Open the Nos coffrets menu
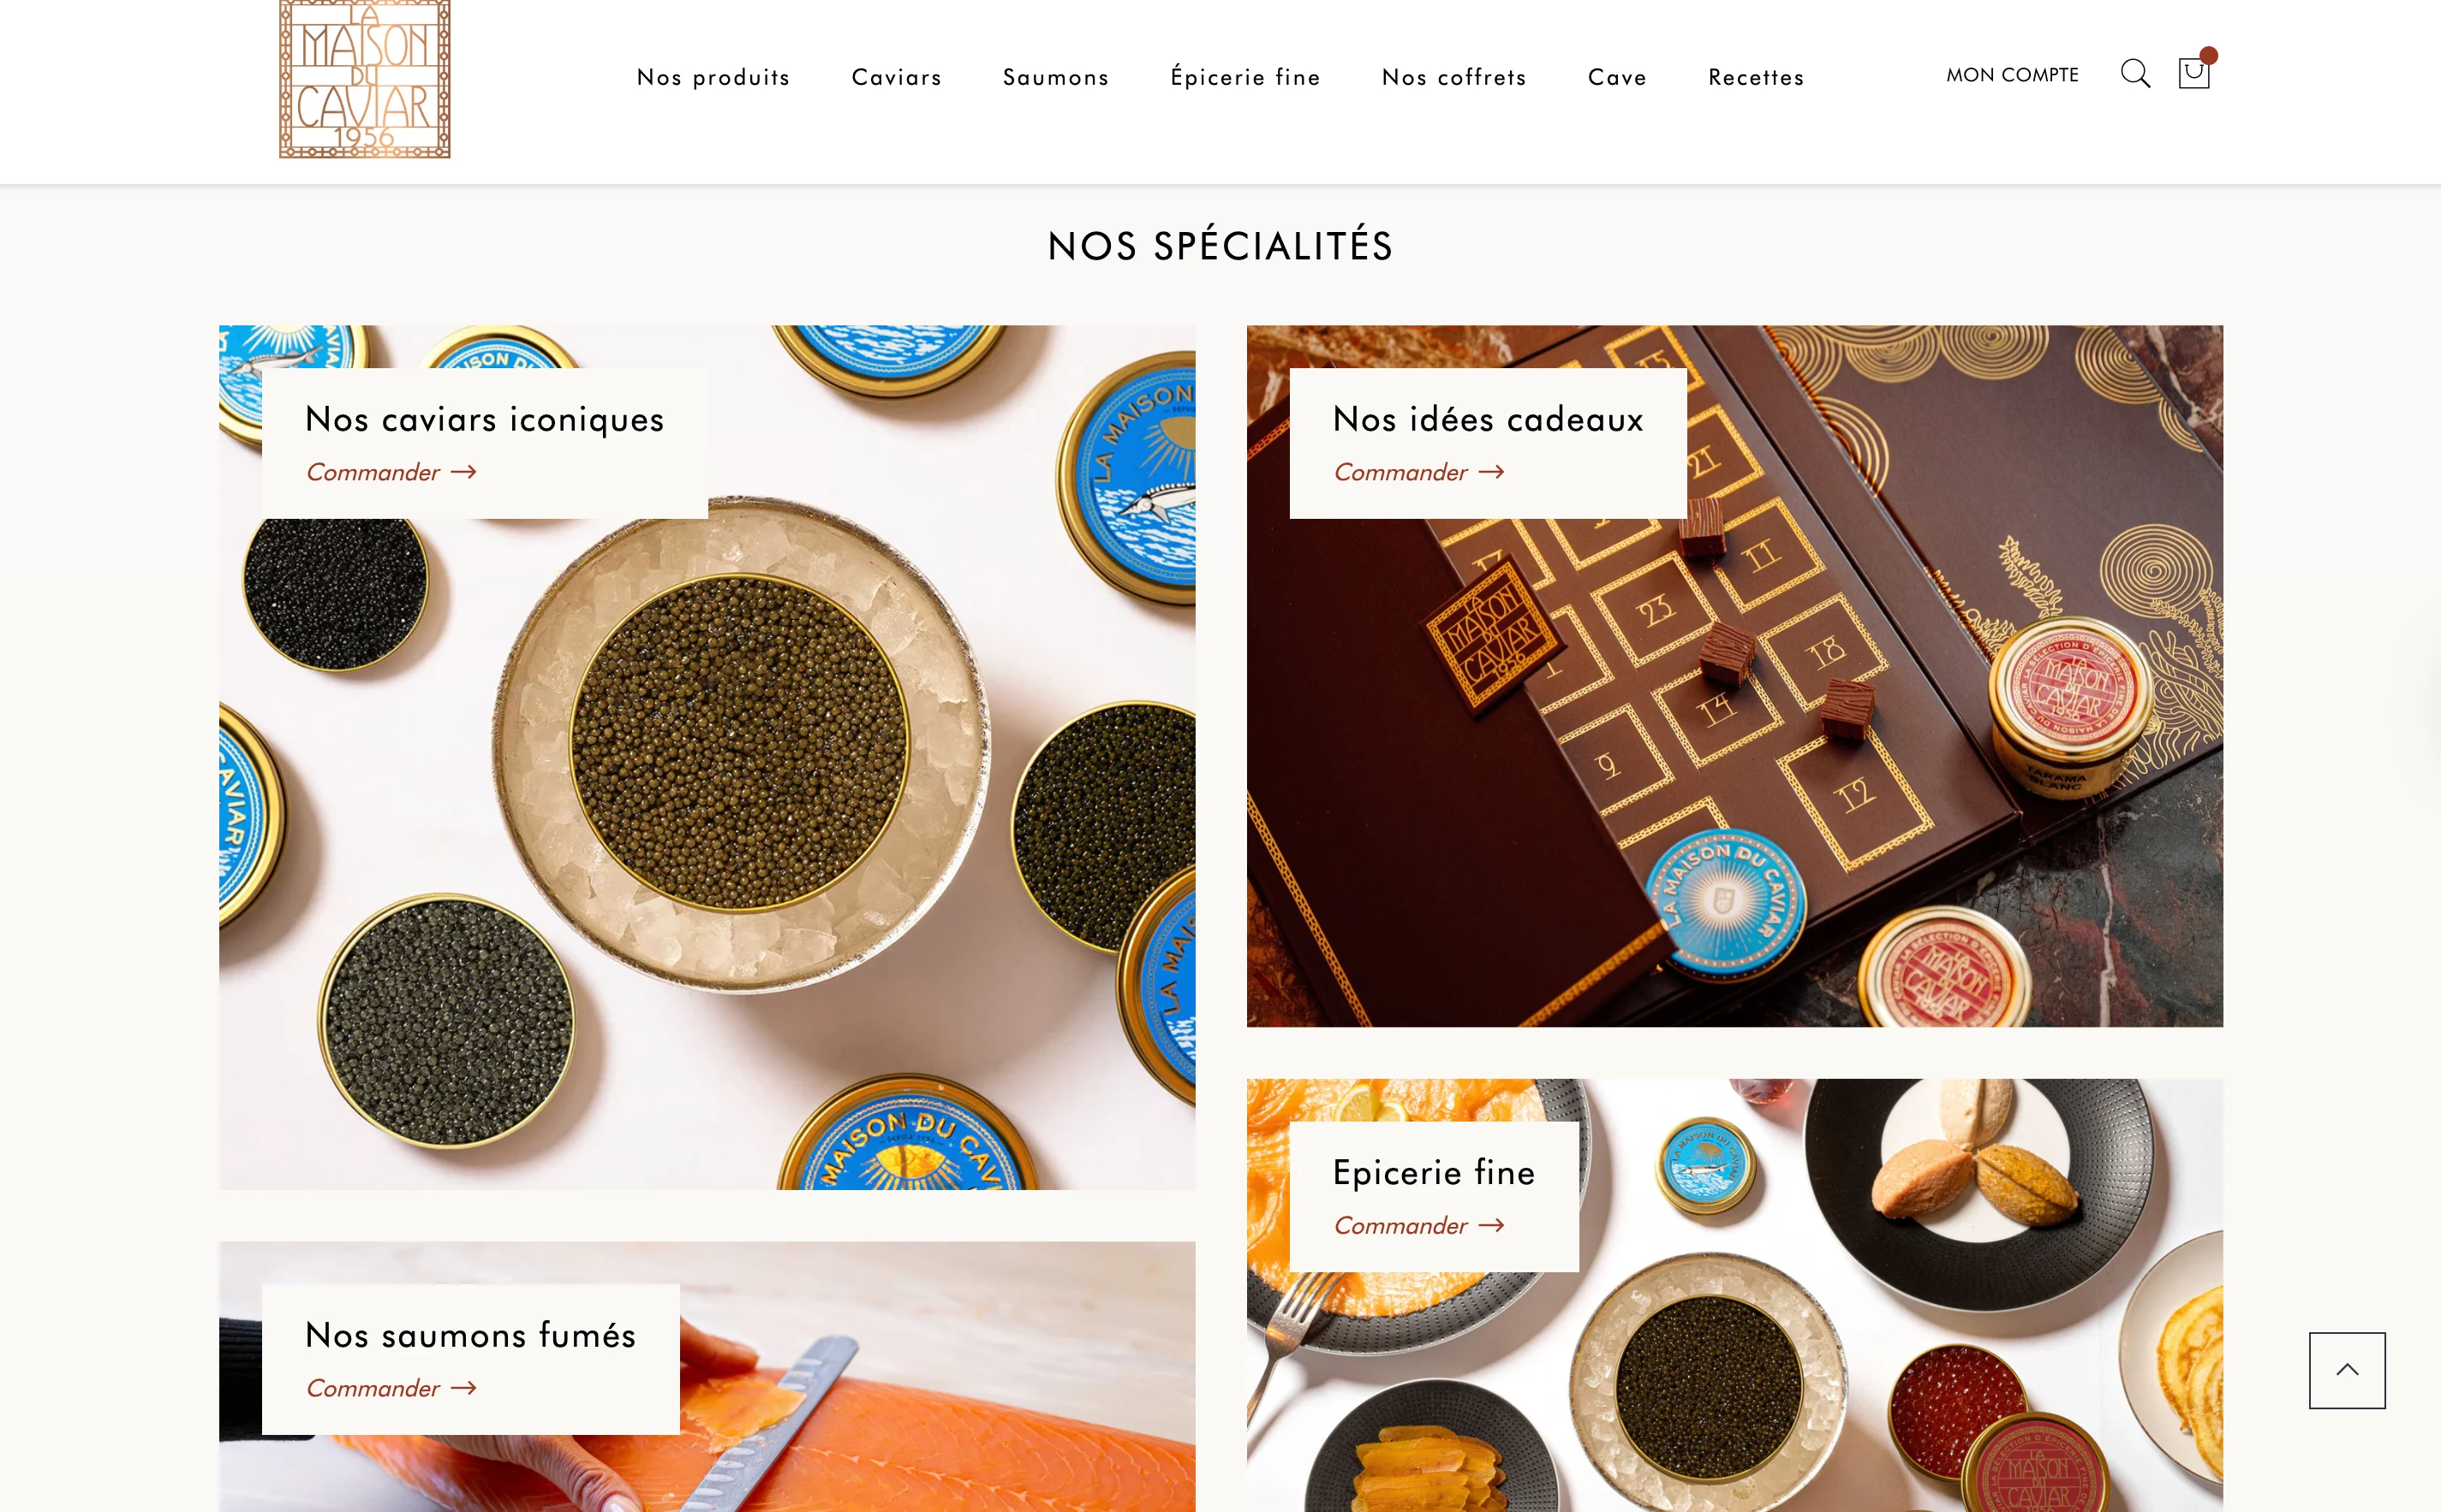 1453,77
